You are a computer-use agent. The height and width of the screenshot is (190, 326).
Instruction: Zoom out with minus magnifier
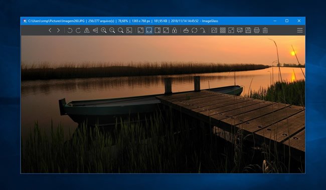(112, 30)
